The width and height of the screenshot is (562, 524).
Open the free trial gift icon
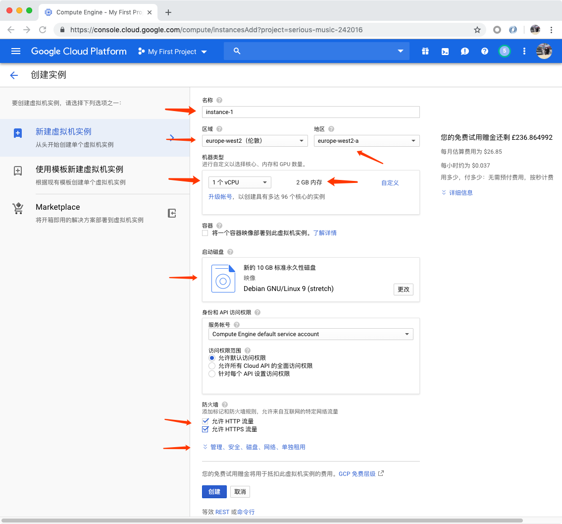[x=425, y=52]
